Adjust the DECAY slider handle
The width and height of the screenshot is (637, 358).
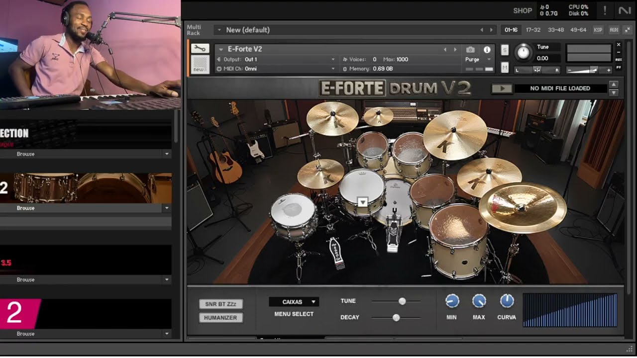click(396, 317)
